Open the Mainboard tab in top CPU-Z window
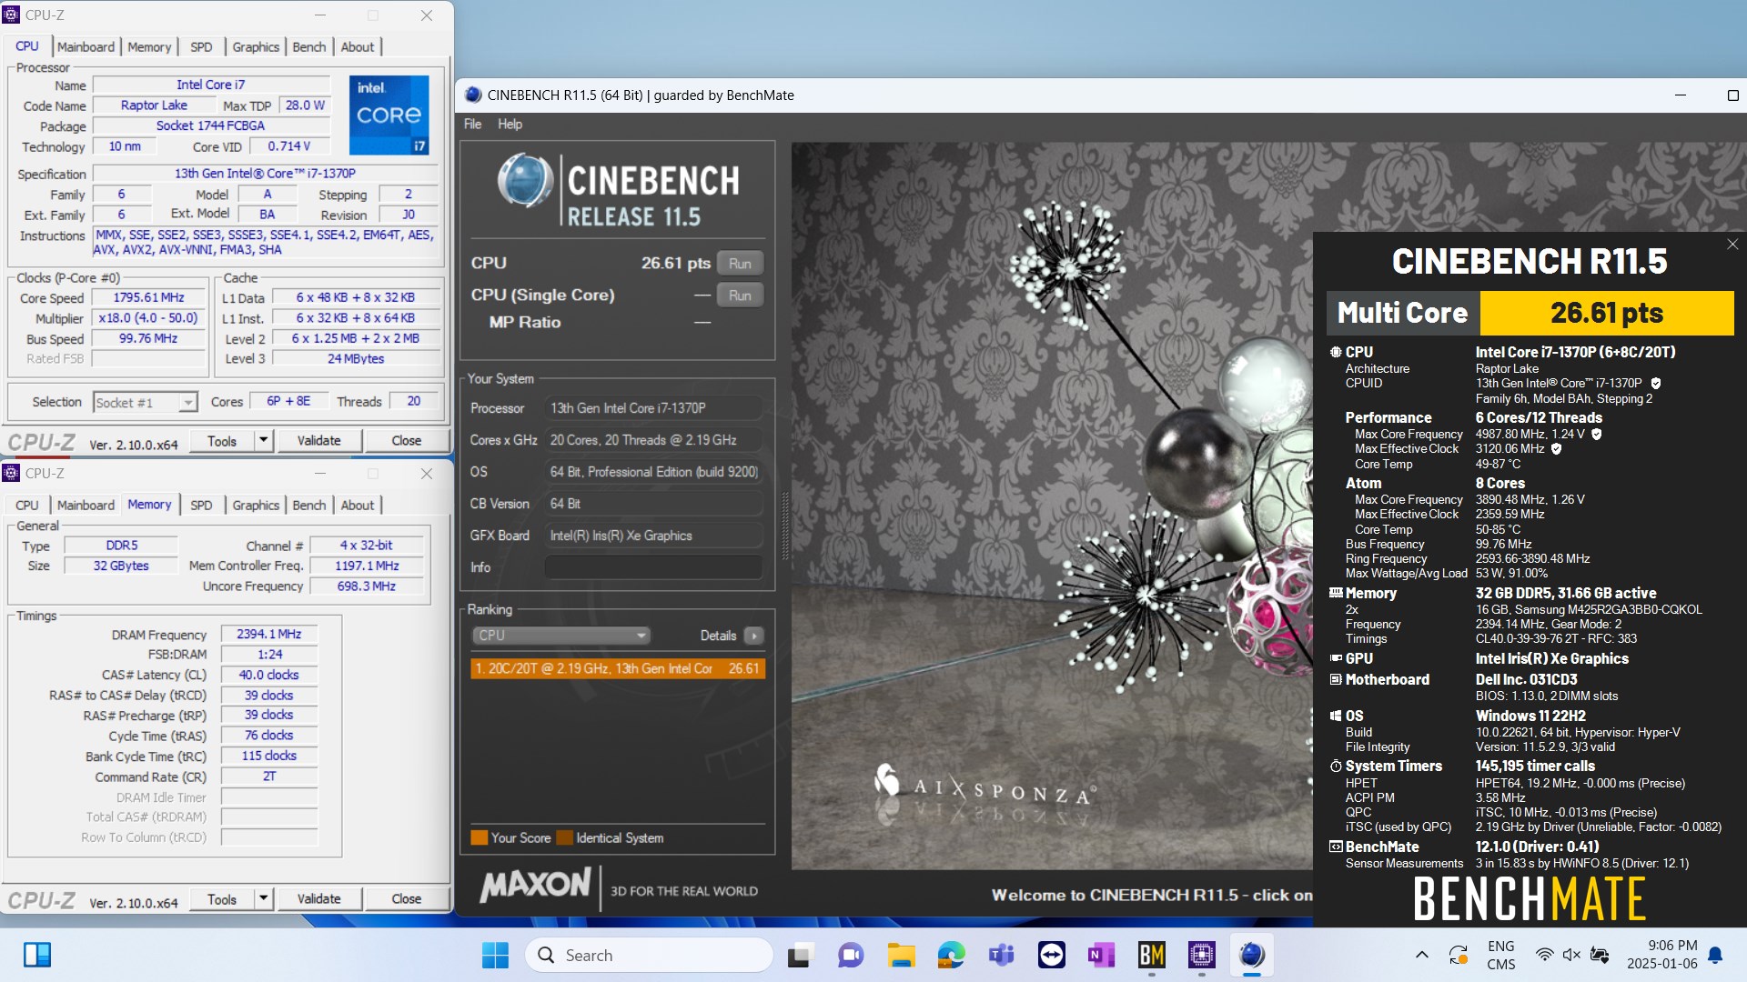The height and width of the screenshot is (982, 1747). 86,47
